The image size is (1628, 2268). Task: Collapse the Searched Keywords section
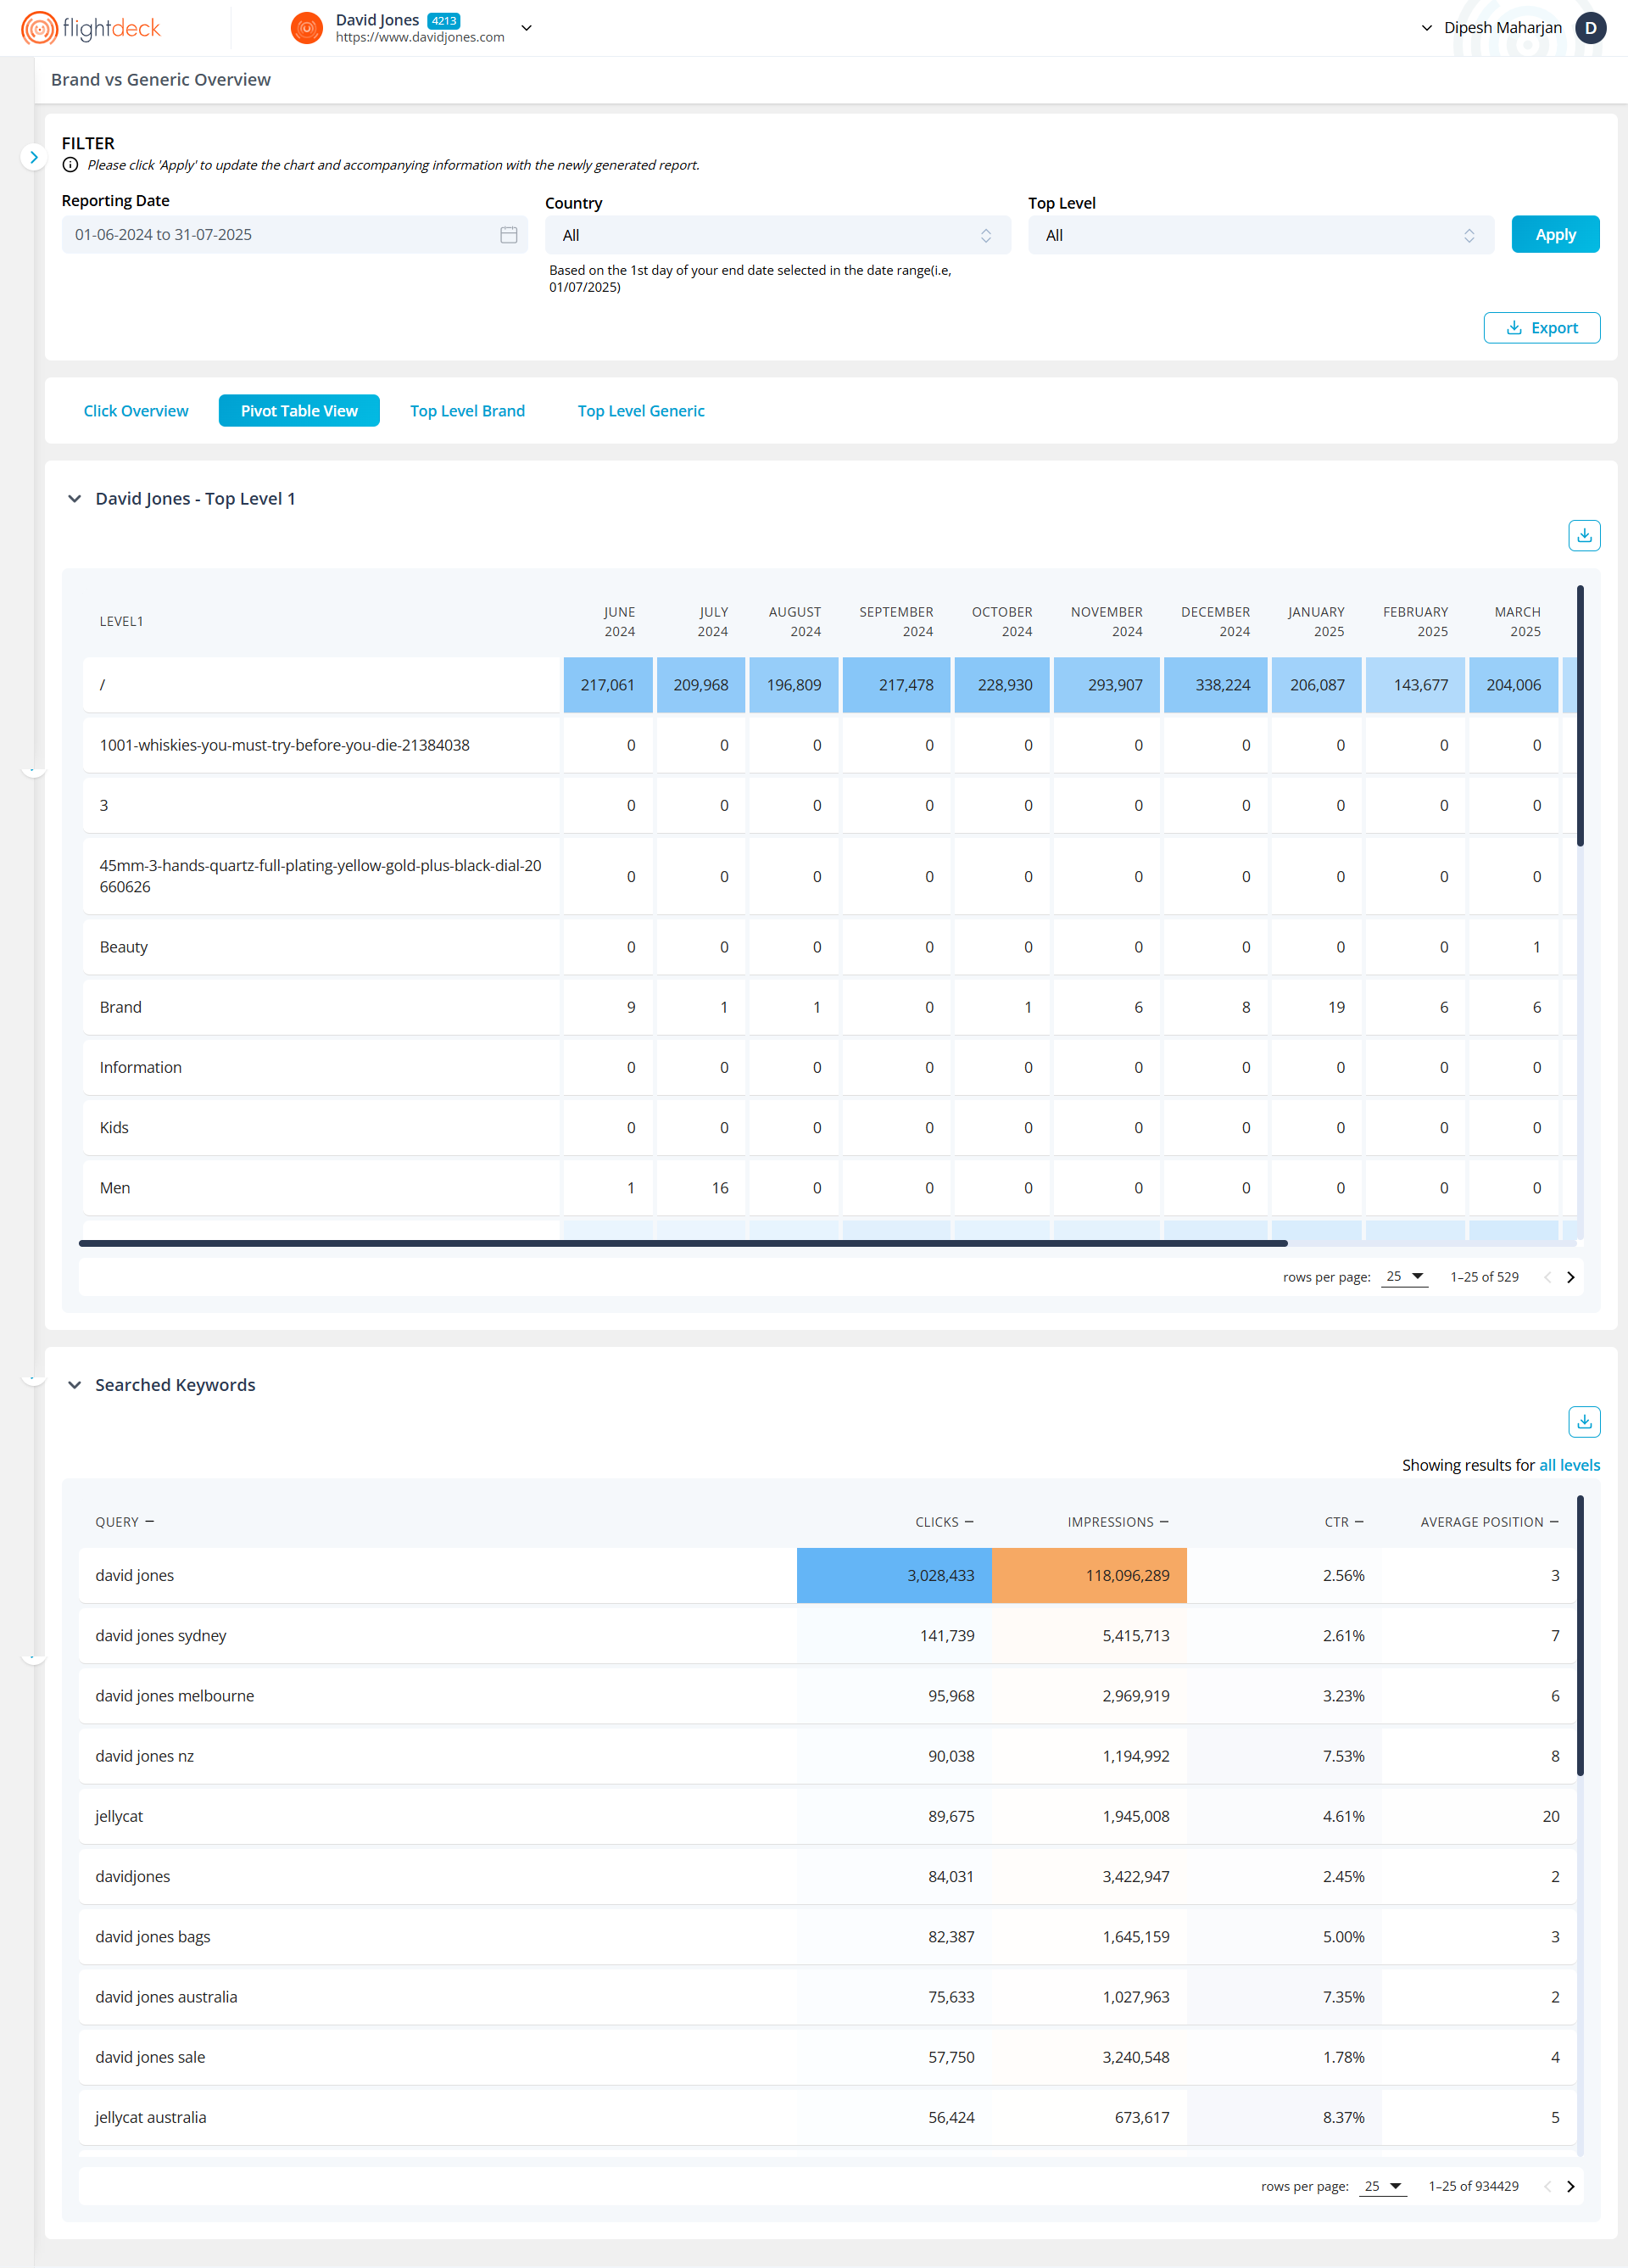tap(74, 1385)
